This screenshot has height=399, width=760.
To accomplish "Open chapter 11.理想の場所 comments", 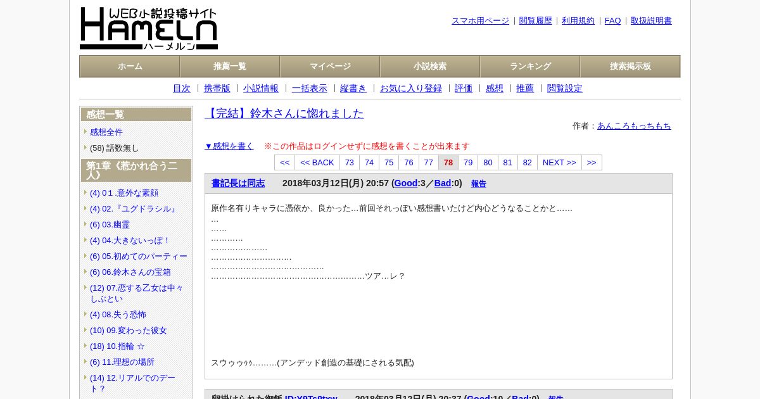I will pyautogui.click(x=122, y=362).
